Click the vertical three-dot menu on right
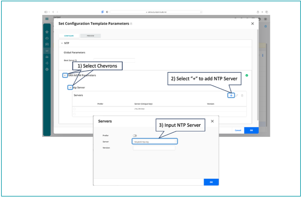 click(x=263, y=55)
